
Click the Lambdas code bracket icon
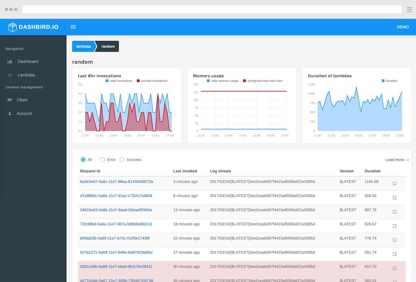coord(10,75)
